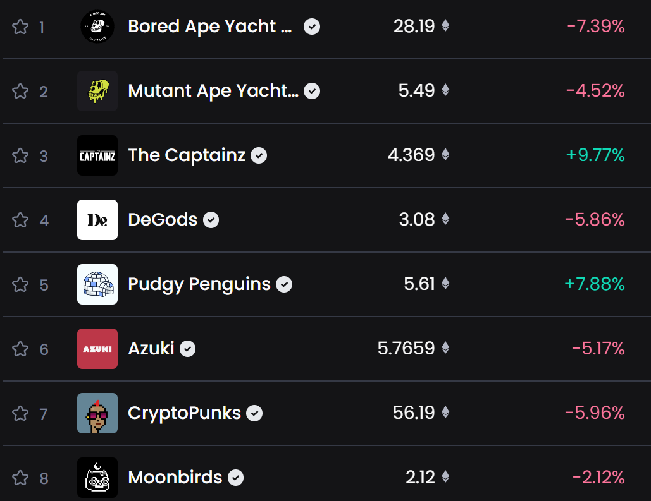Open the Azuki collection link
This screenshot has width=651, height=501.
click(151, 349)
